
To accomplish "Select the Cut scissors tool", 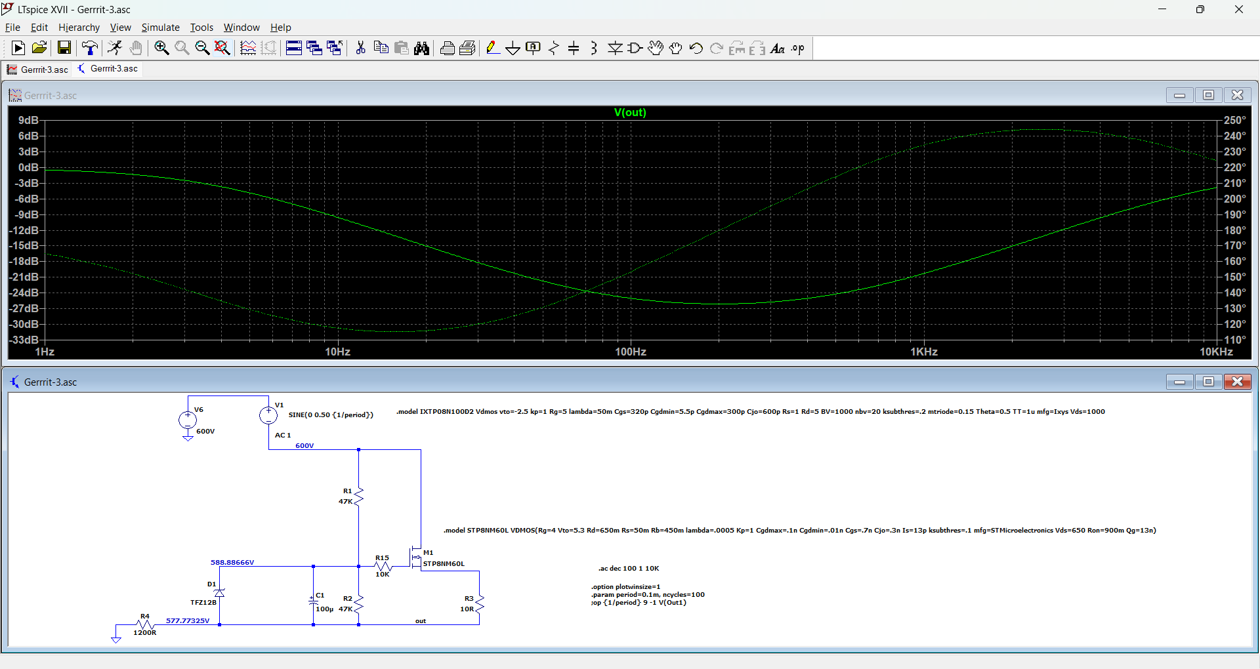I will point(360,48).
